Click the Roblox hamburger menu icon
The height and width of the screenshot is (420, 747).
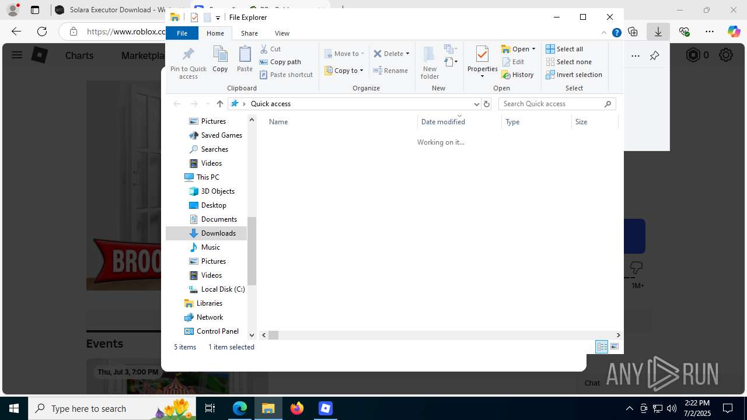click(x=17, y=55)
